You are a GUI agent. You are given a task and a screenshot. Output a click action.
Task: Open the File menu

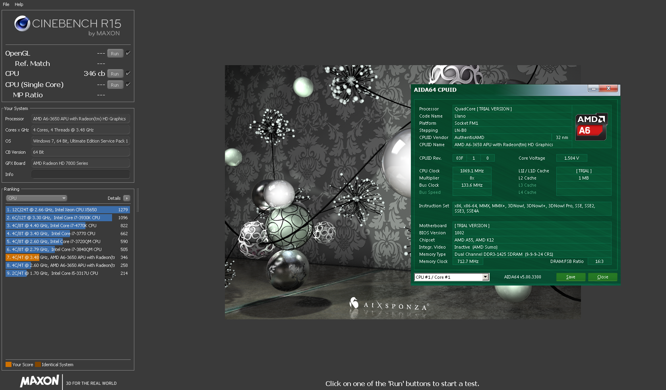(6, 4)
